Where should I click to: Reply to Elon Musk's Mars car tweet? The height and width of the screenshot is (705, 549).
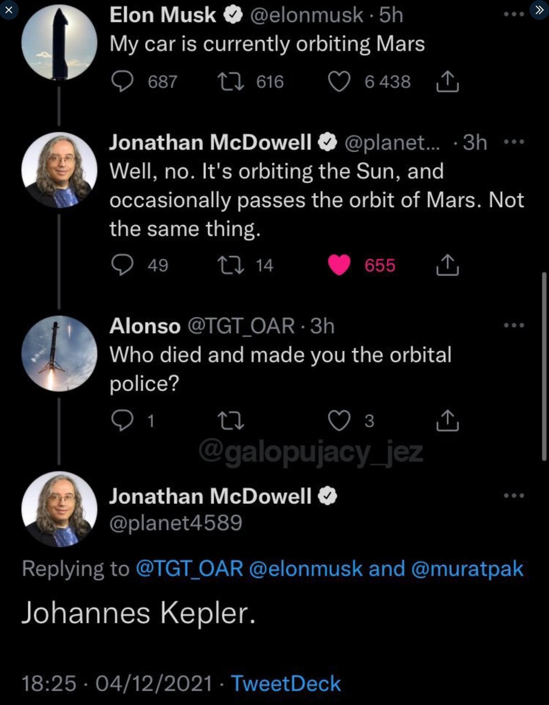(122, 81)
